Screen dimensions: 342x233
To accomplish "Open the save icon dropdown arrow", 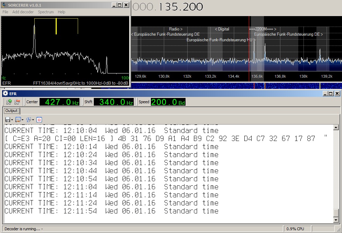I will tap(12, 120).
